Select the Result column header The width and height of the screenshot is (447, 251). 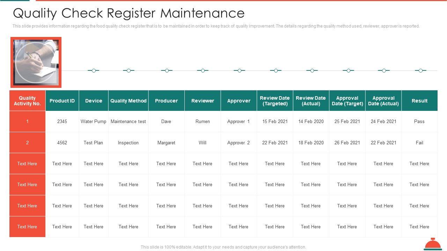[419, 101]
